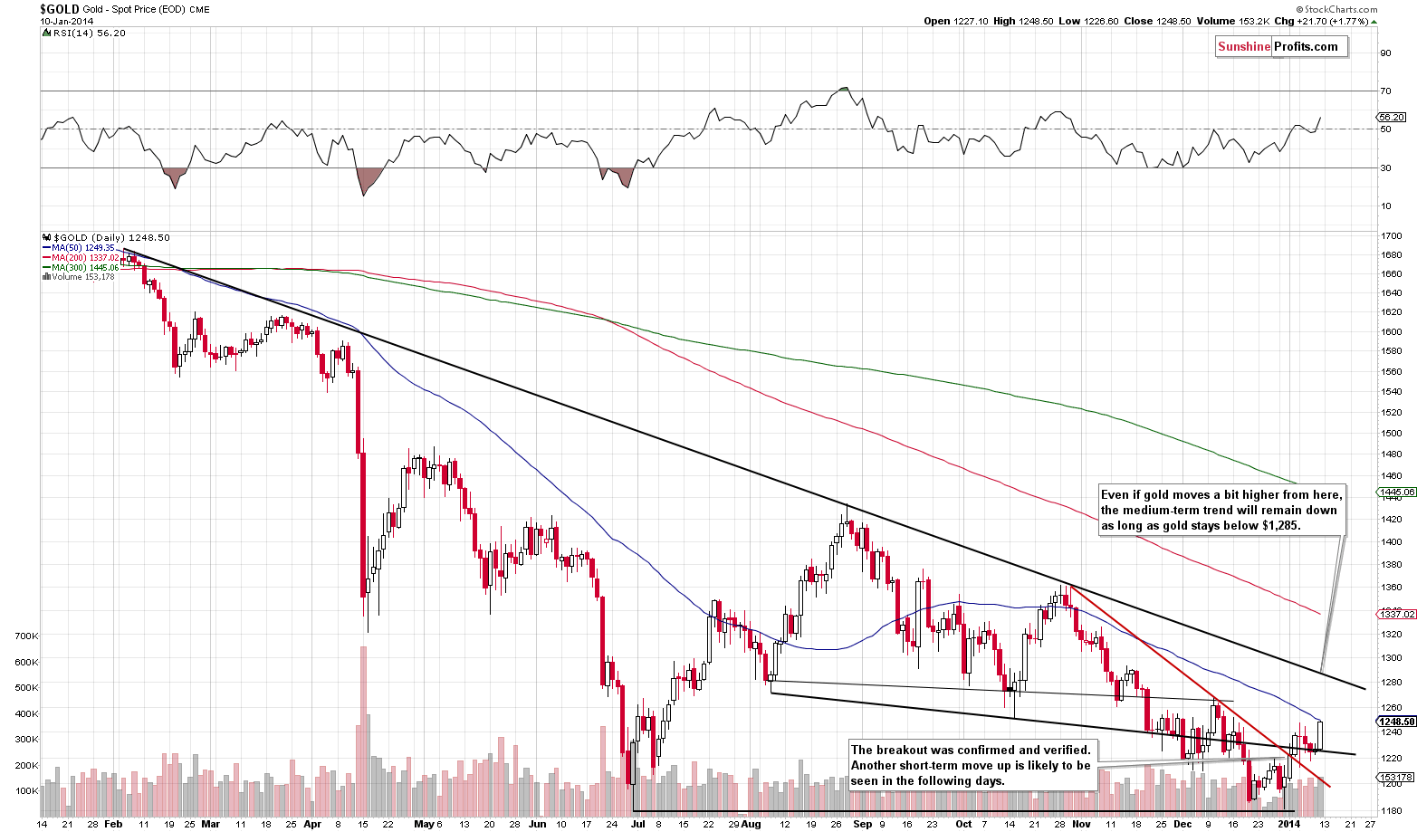Click the RSI 90 axis label
The image size is (1417, 832).
coord(1385,53)
